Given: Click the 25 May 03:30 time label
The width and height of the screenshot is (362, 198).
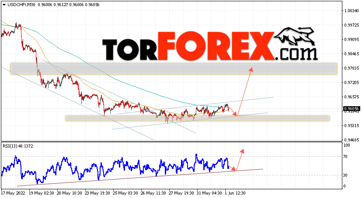Looking at the screenshot, I should tap(125, 193).
